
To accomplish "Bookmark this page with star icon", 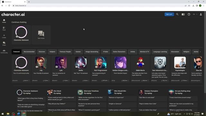I will click(x=189, y=6).
